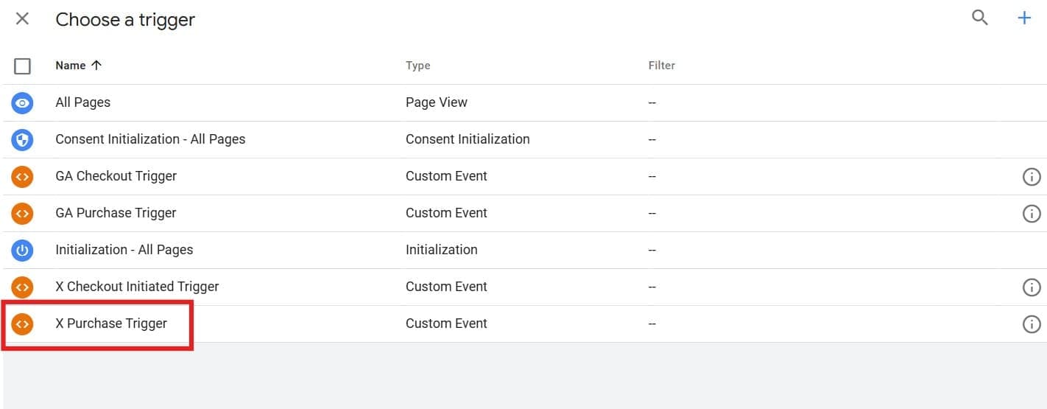Click the All Pages eye icon
The height and width of the screenshot is (409, 1047).
click(23, 103)
